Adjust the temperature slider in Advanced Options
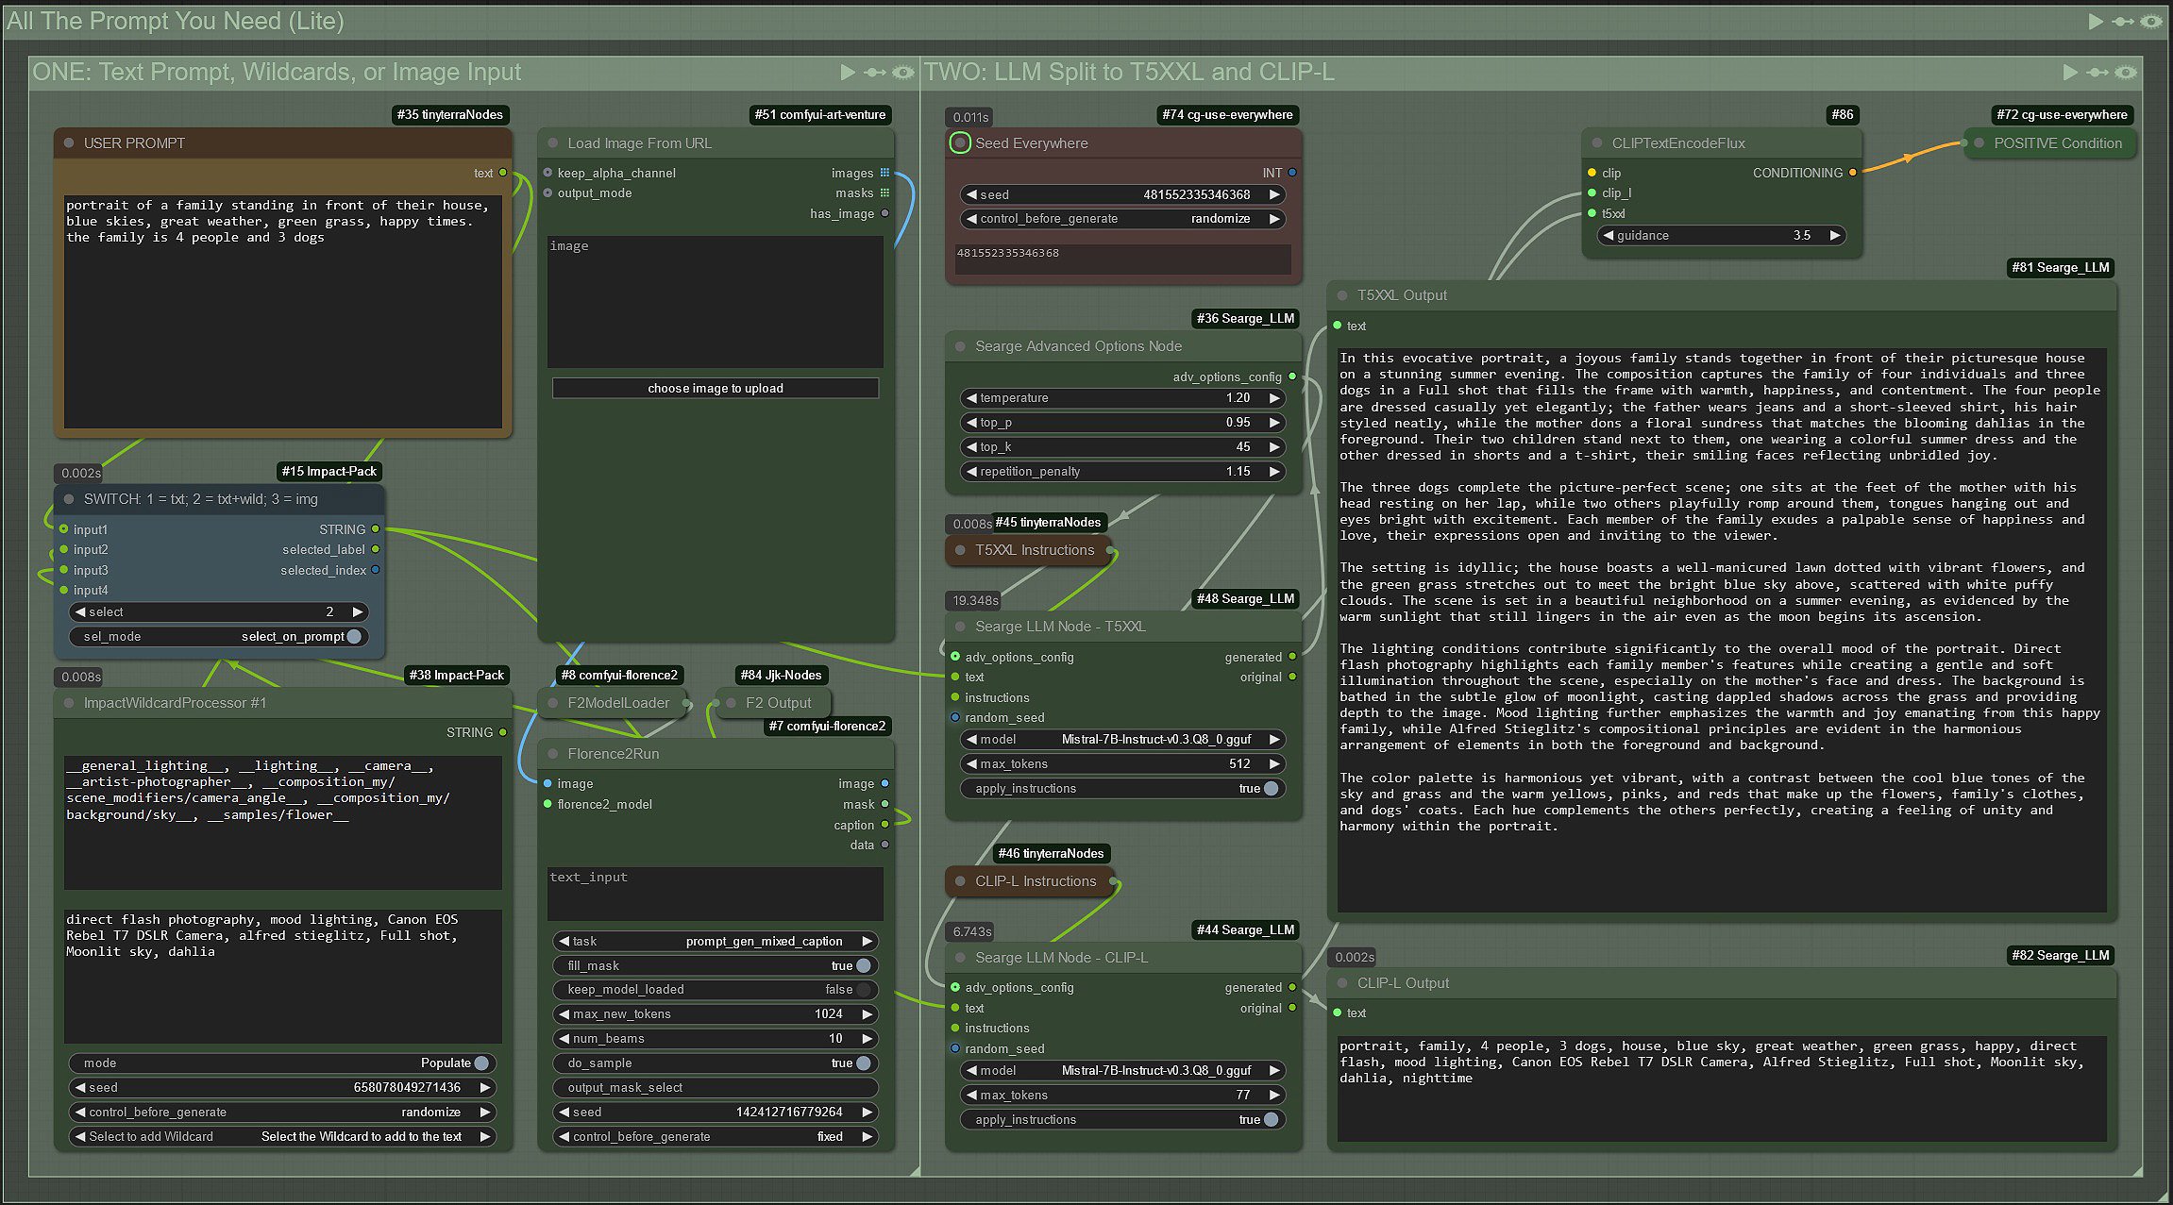 coord(1121,398)
